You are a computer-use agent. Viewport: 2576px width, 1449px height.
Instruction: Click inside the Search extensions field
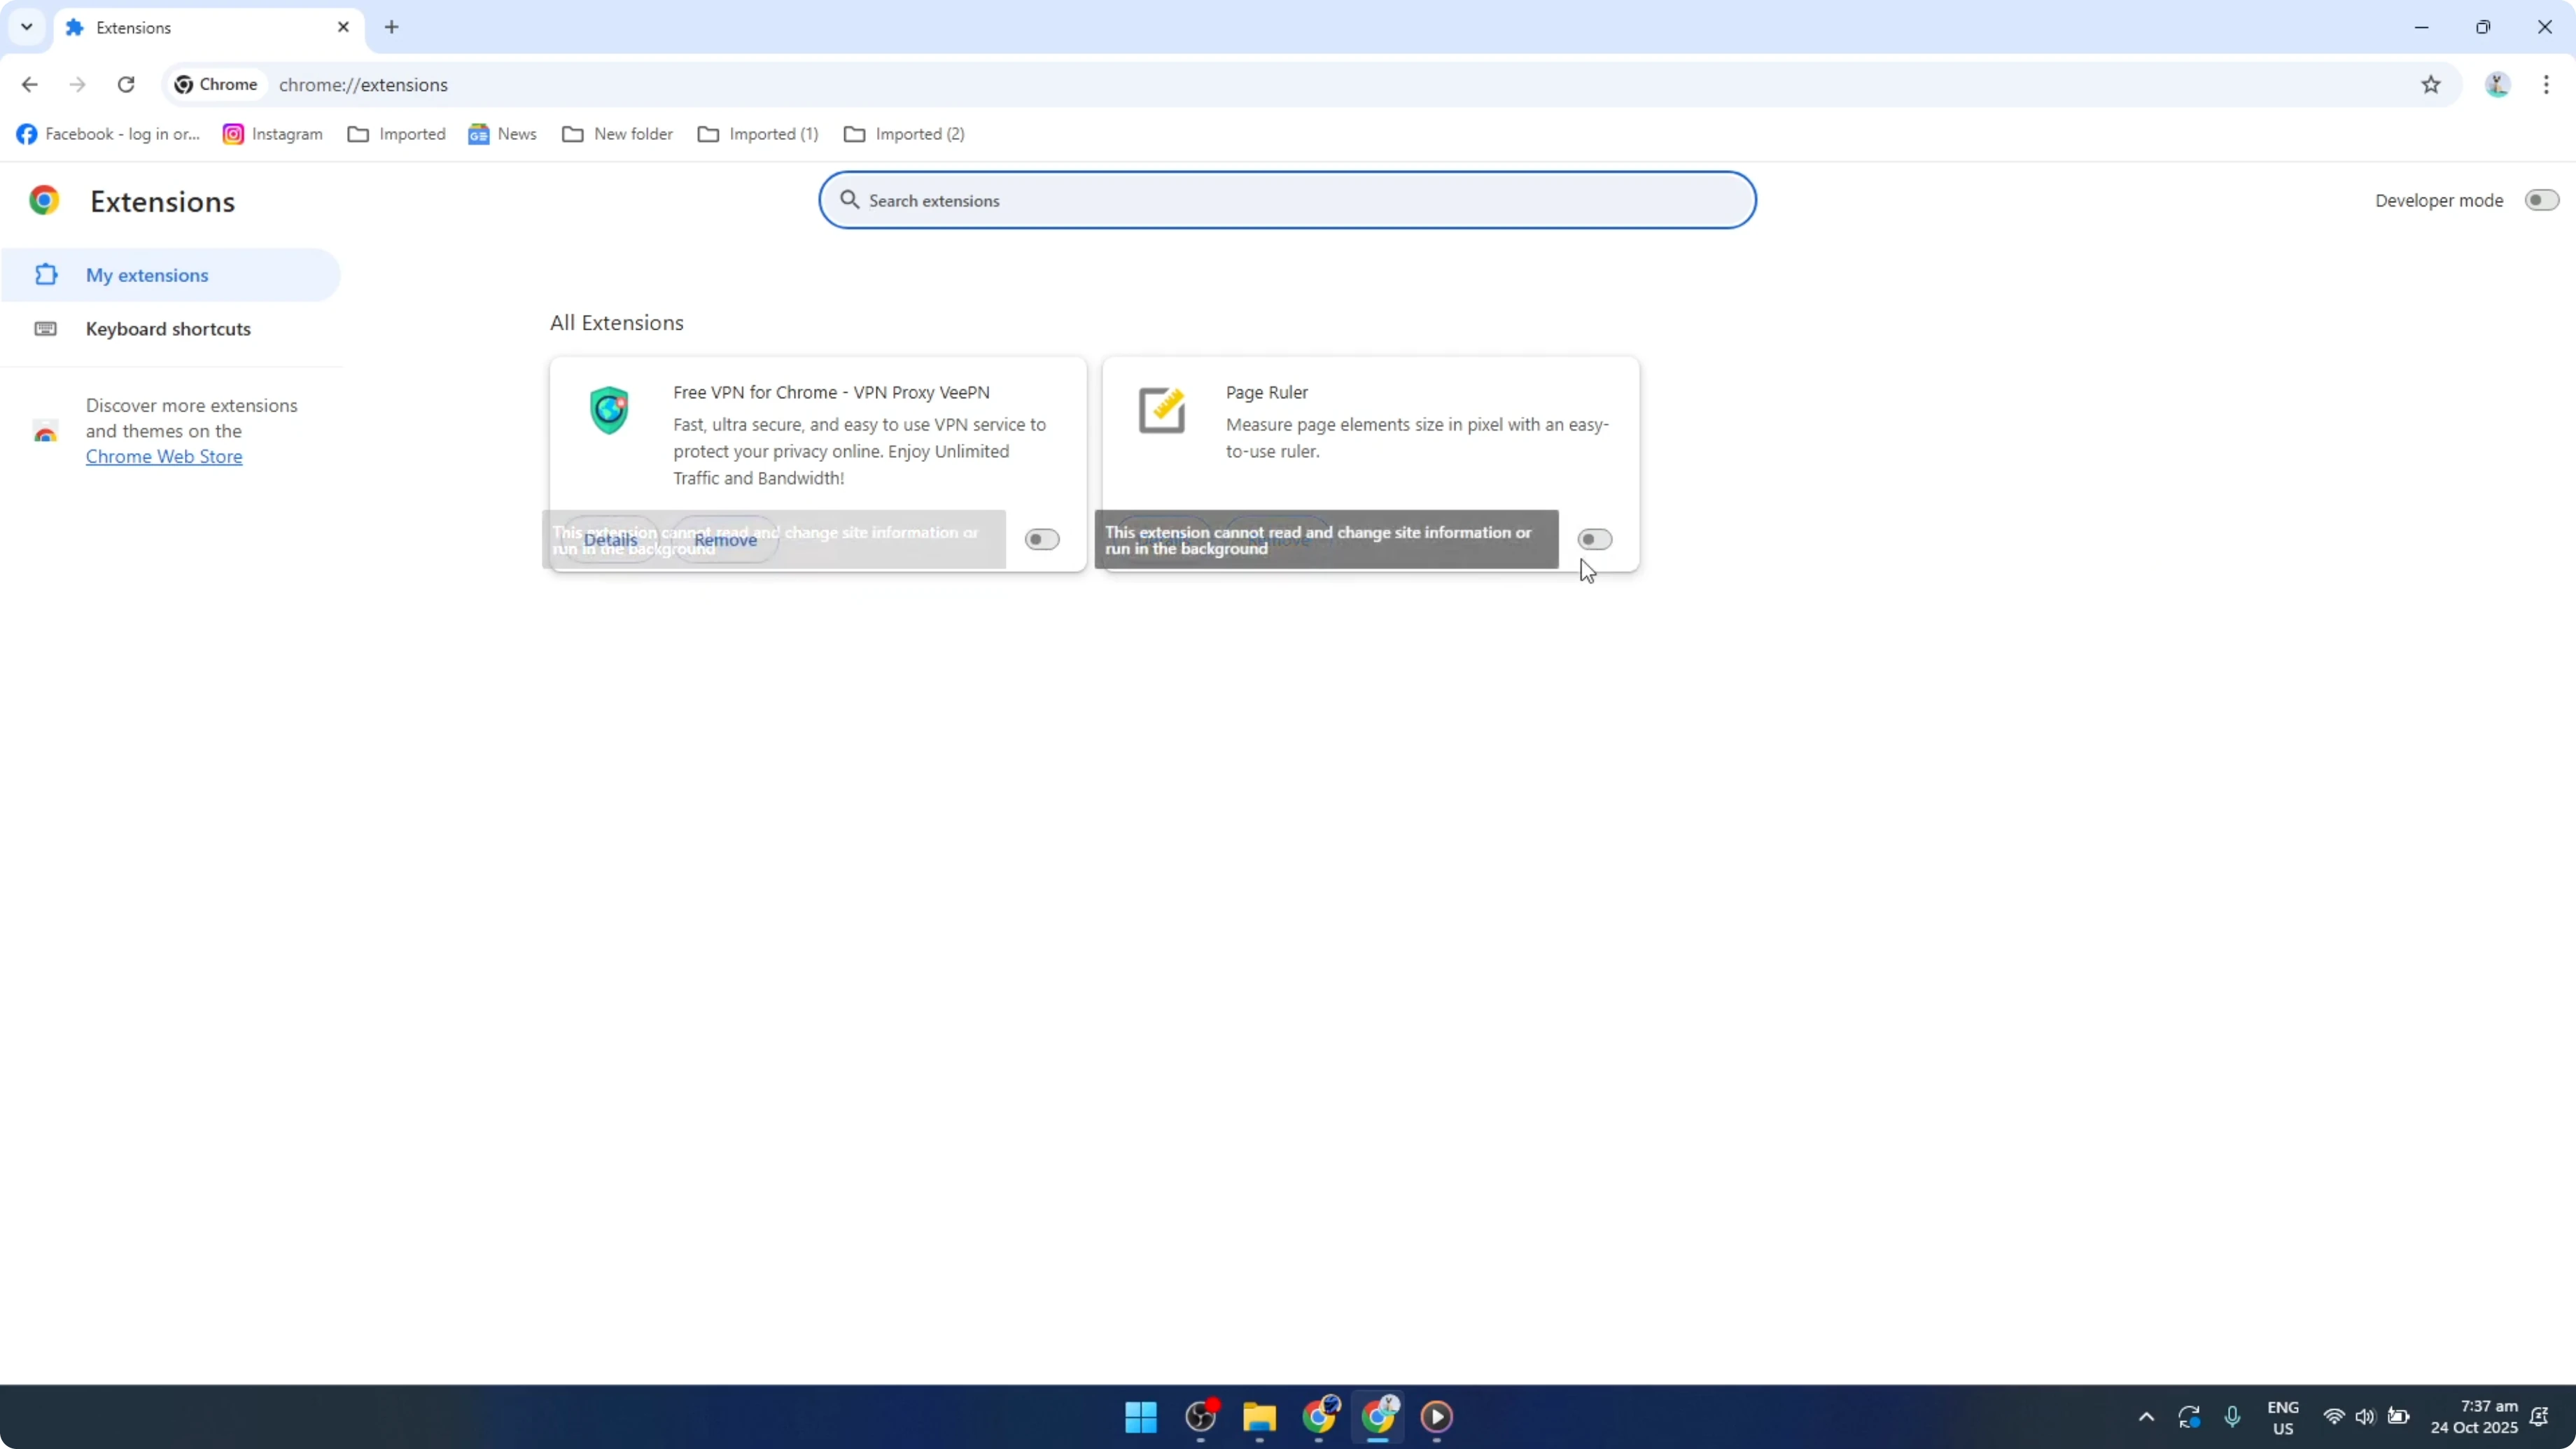pyautogui.click(x=1286, y=200)
